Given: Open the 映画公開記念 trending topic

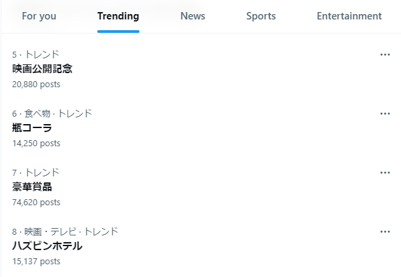Looking at the screenshot, I should click(x=42, y=69).
